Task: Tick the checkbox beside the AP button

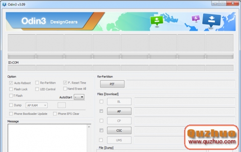Action: [x=101, y=111]
